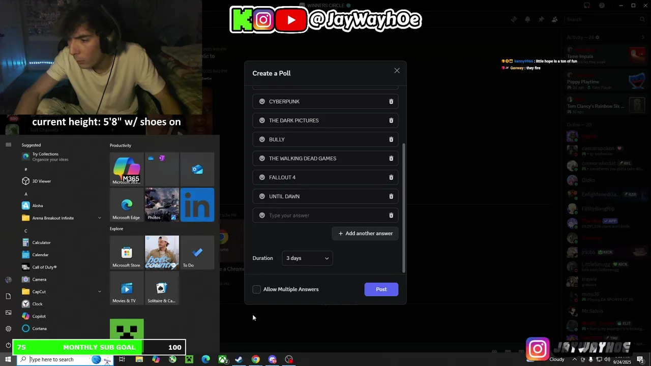
Task: Remove the BULLY poll answer
Action: pyautogui.click(x=391, y=139)
